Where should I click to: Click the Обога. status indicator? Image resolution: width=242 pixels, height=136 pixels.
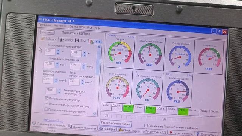coord(161,110)
